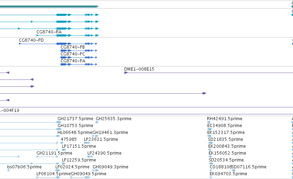Select the SD21835.5prime EST label

click(226, 139)
